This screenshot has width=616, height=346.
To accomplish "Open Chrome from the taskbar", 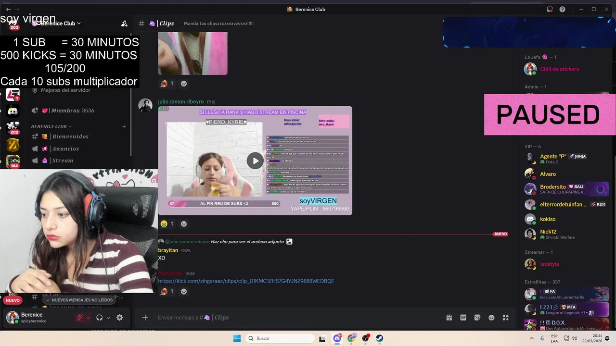I will point(352,338).
